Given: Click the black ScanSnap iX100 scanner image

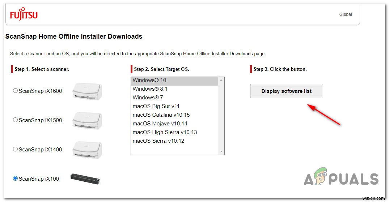Looking at the screenshot, I should pyautogui.click(x=85, y=179).
